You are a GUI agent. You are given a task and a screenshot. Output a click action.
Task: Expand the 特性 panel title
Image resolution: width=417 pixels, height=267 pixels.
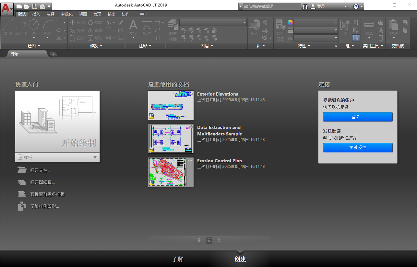(x=304, y=46)
